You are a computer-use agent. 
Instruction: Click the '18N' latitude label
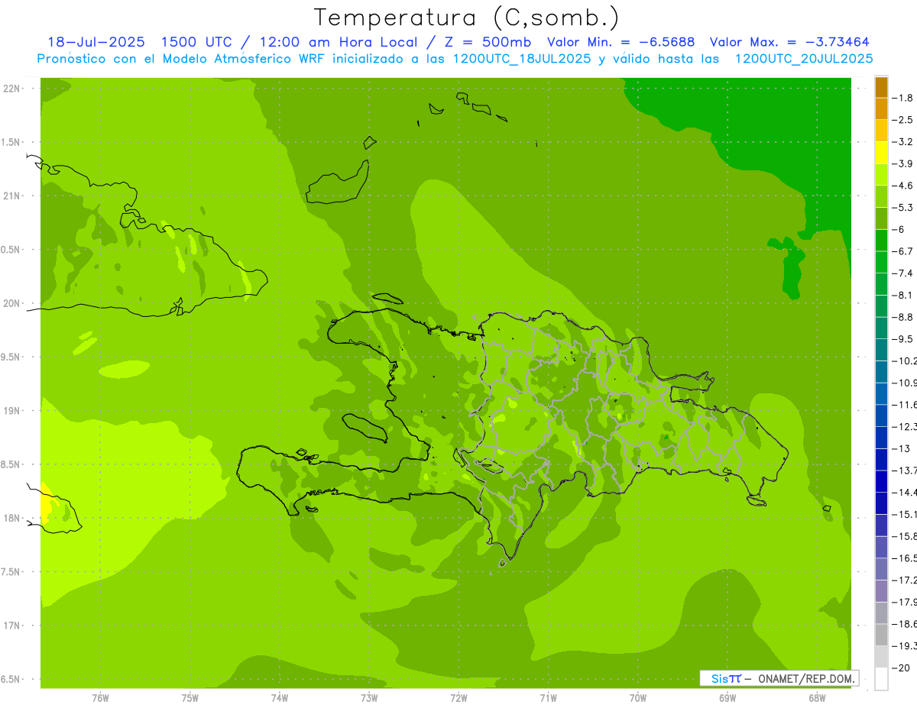[12, 518]
